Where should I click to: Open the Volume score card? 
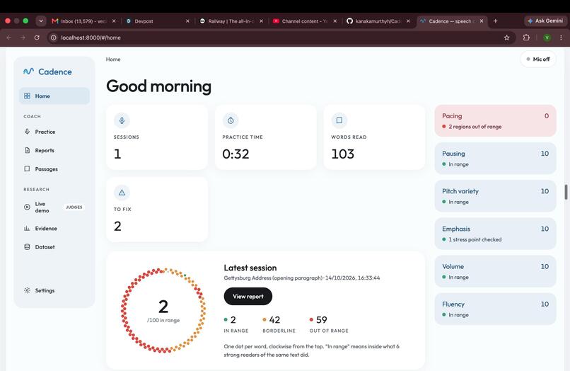pos(495,271)
